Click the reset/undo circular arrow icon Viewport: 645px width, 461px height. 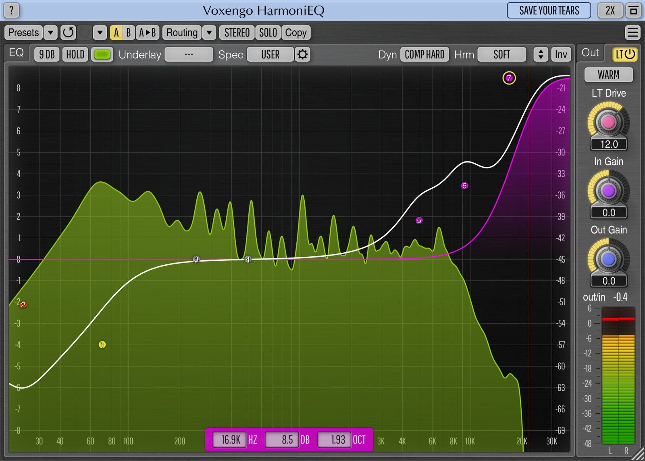tap(68, 32)
